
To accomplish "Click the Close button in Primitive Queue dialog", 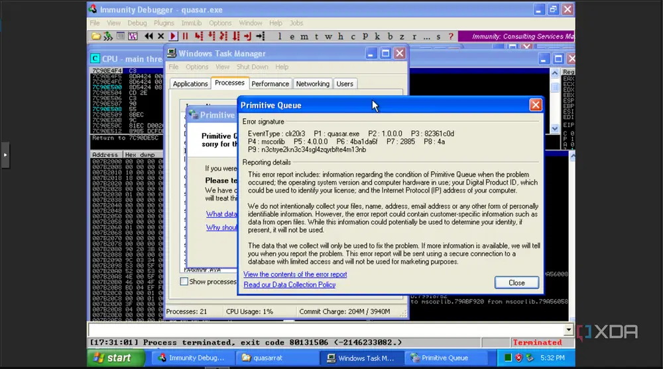I will pos(516,282).
